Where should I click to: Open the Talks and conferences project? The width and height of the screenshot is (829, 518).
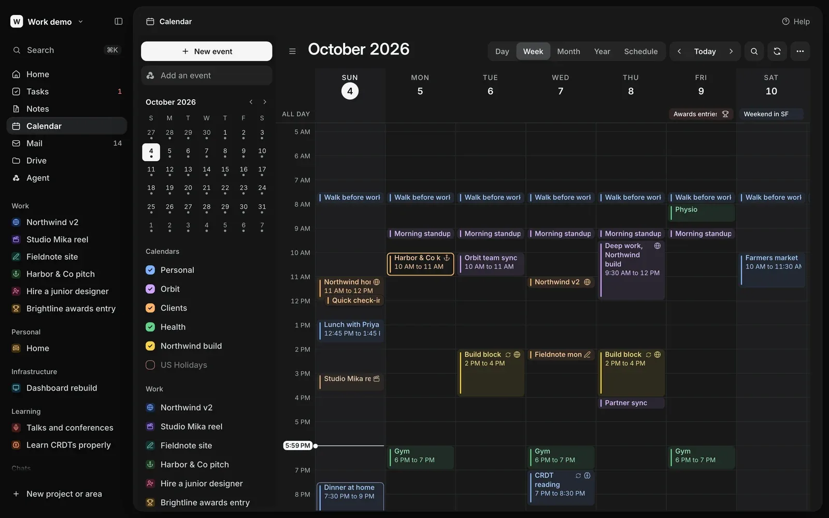click(67, 427)
